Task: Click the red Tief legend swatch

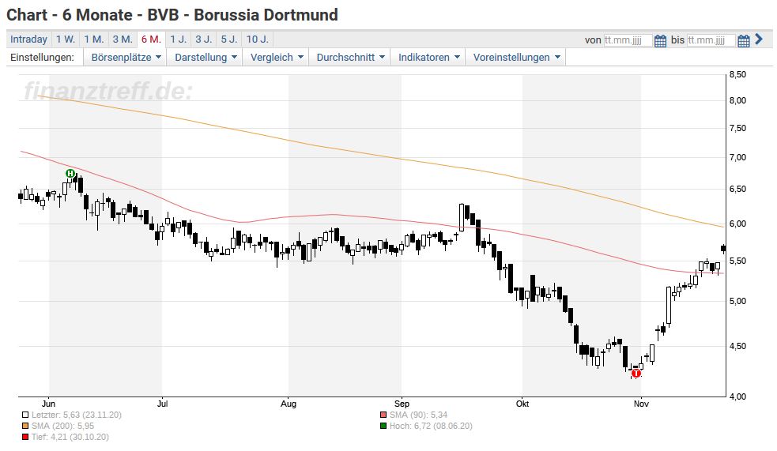Action: (25, 437)
